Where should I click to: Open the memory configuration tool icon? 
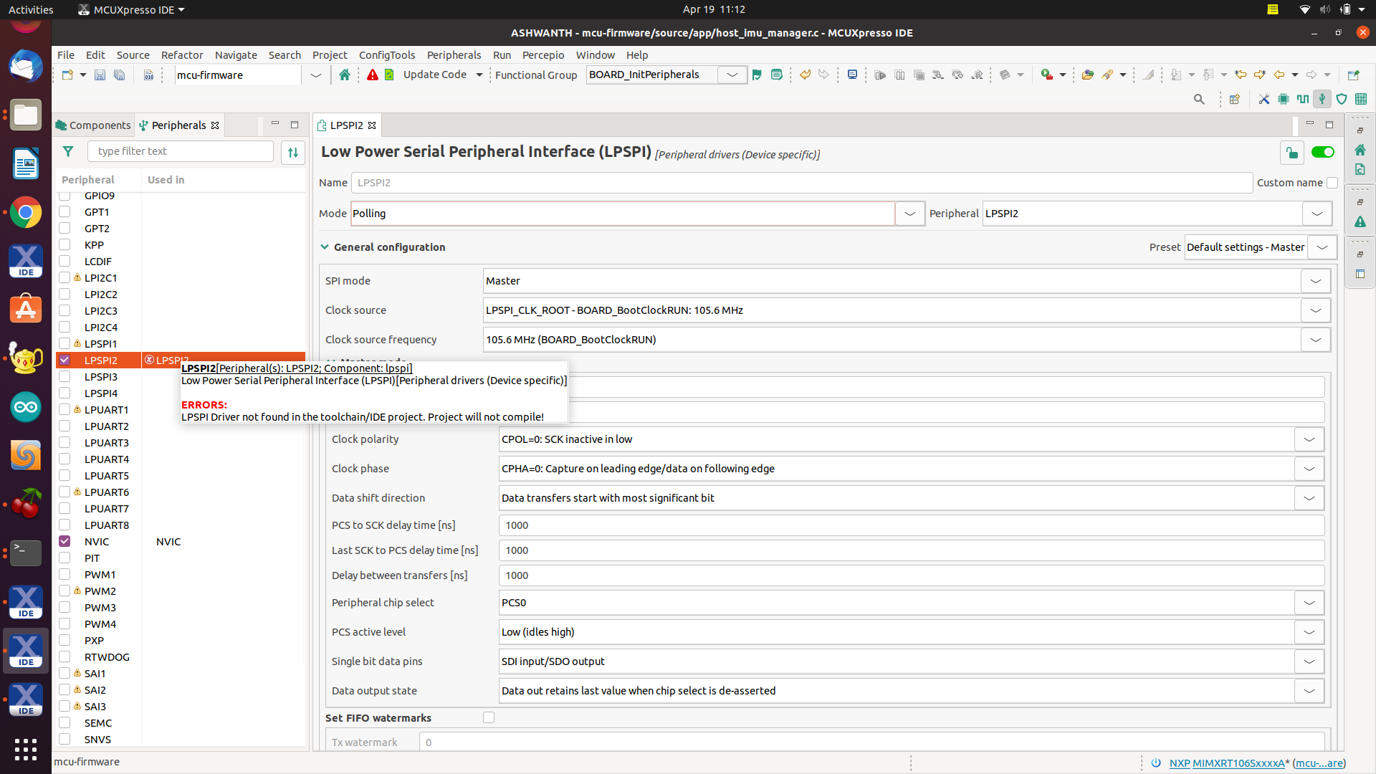1361,99
